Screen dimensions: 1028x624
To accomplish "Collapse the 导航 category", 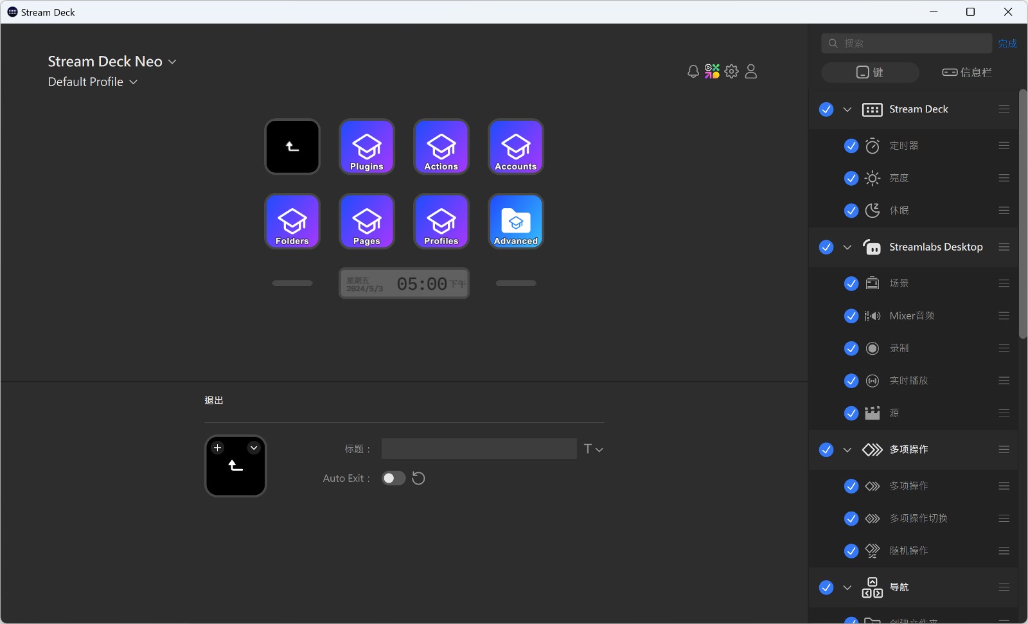I will 847,587.
